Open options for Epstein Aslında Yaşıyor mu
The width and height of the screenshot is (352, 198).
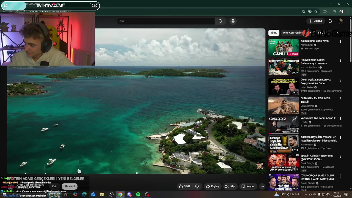pos(340,156)
